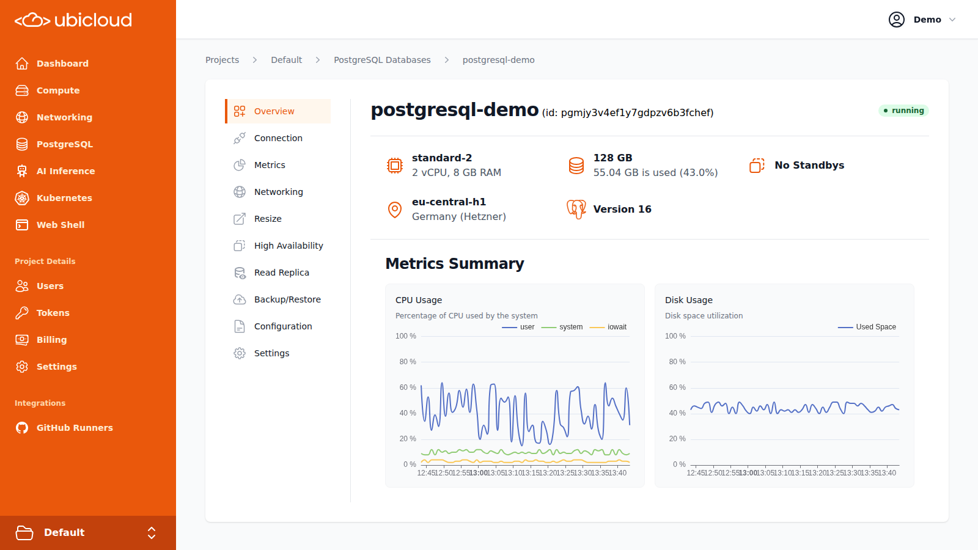Open the resource Settings tab
This screenshot has height=550, width=978.
click(278, 353)
